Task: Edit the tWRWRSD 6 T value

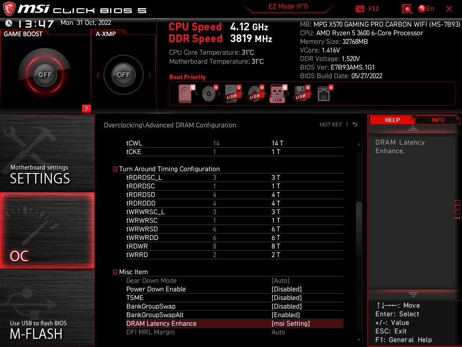Action: [x=276, y=229]
